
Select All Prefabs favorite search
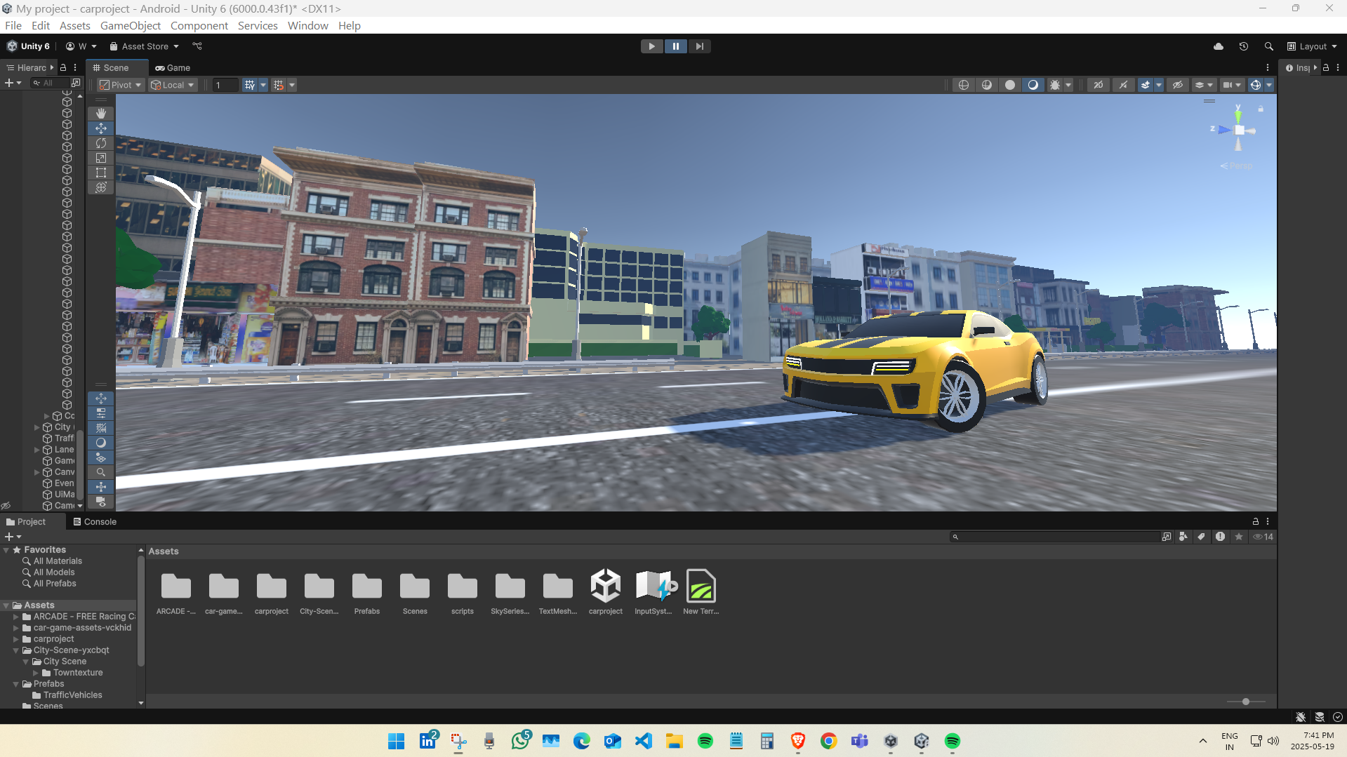point(55,584)
